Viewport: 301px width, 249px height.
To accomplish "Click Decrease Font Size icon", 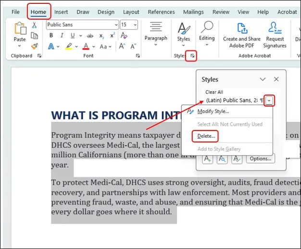I will coord(133,46).
